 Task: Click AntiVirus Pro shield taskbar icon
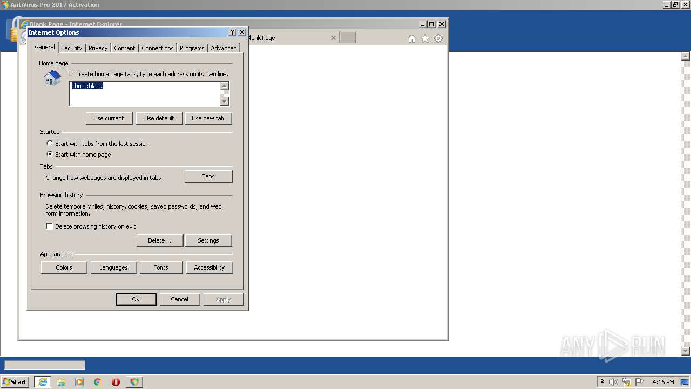click(134, 382)
